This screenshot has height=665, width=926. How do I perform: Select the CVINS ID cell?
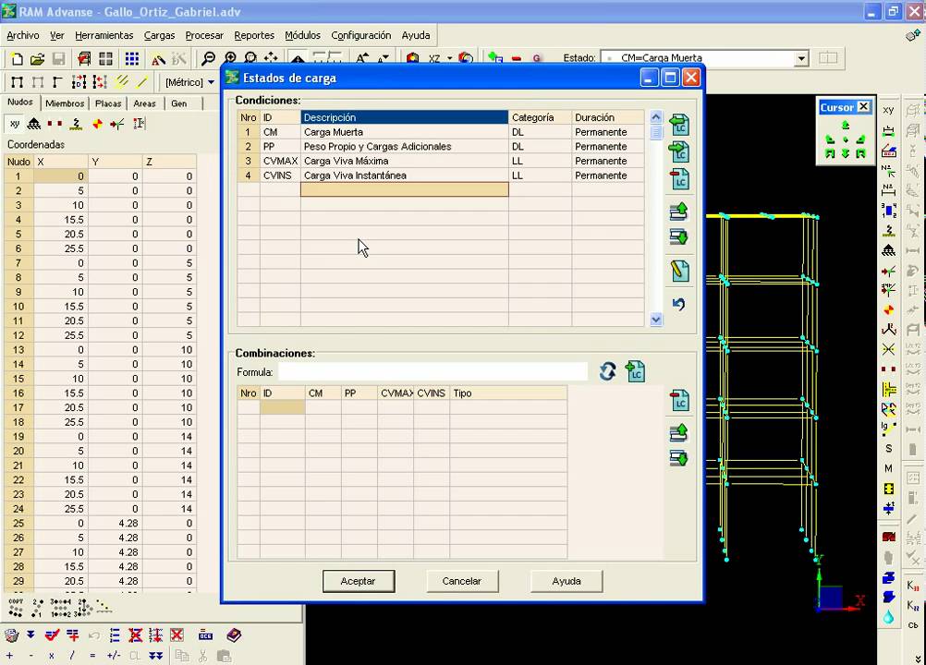point(281,175)
